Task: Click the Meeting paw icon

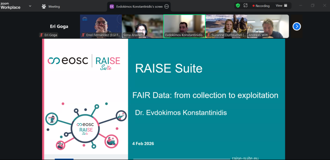Action: point(44,6)
